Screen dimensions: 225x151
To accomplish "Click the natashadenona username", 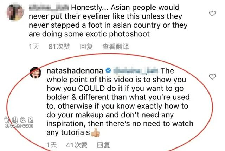I will pos(75,71).
